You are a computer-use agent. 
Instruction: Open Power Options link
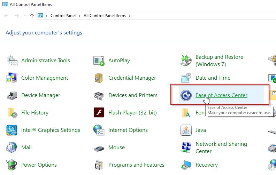click(x=39, y=165)
